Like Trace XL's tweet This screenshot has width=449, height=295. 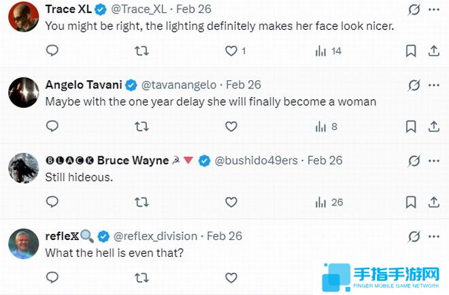point(231,51)
